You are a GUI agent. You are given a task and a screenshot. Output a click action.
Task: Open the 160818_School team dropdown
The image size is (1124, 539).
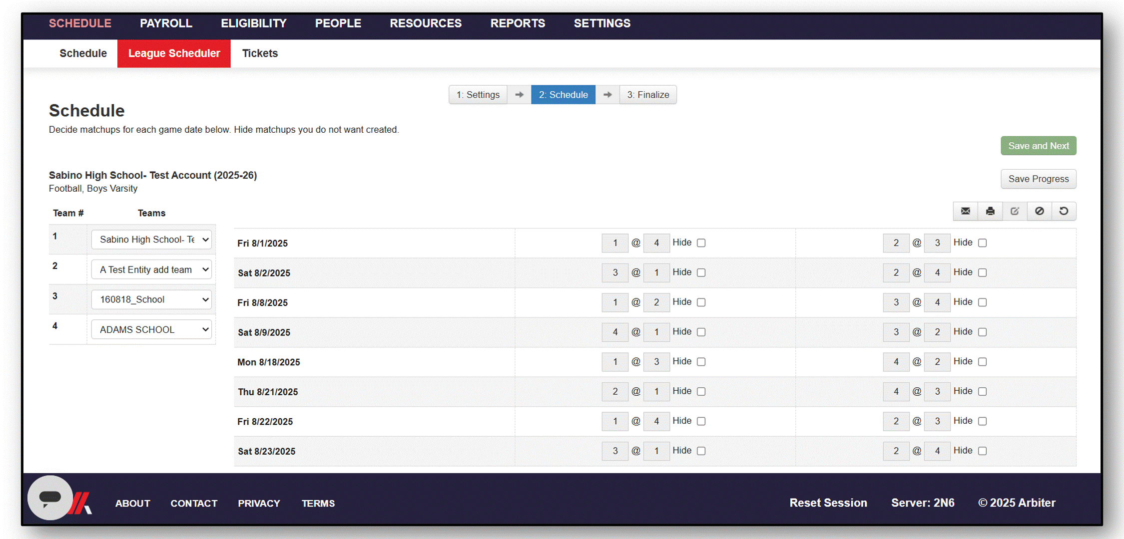(151, 299)
